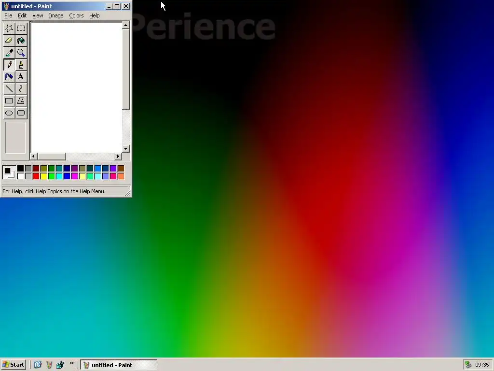
Task: Click the vertical scrollbar up arrow
Action: [126, 25]
